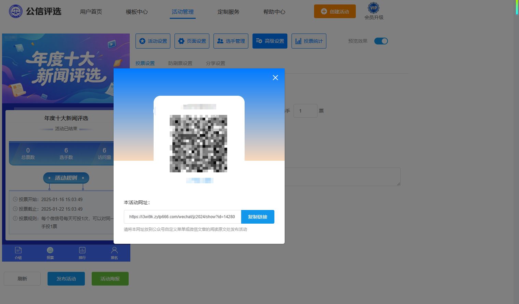Open the 选手管理 section
The width and height of the screenshot is (519, 304).
coord(231,41)
